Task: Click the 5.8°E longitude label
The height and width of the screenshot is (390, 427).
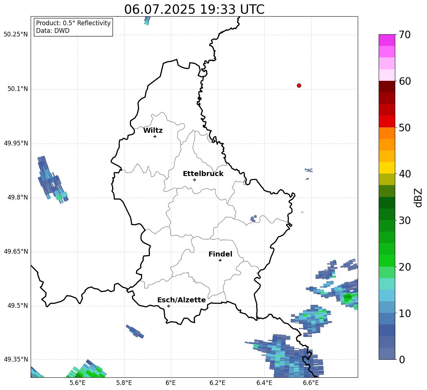Action: click(x=124, y=383)
